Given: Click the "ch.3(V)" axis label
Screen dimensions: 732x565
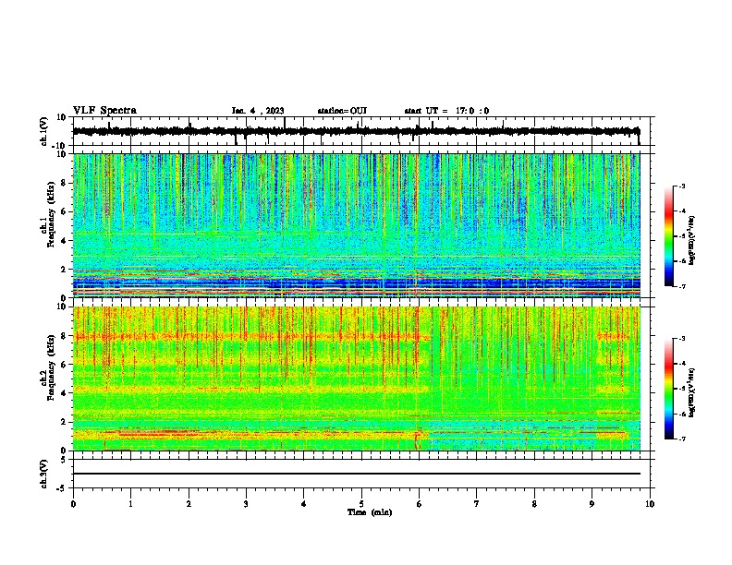Looking at the screenshot, I should (x=44, y=474).
